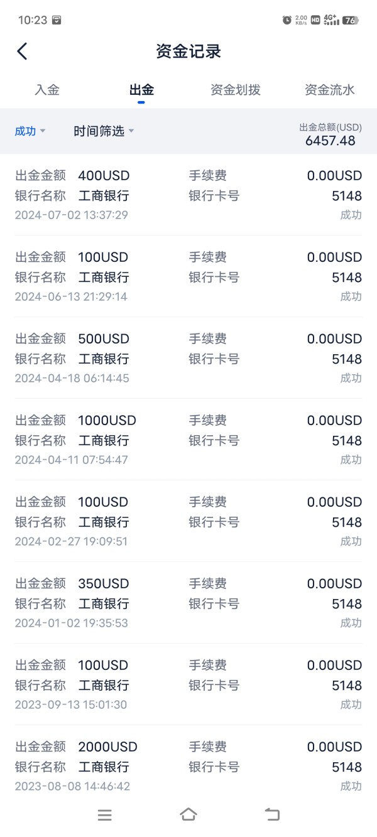Open the 350USD withdrawal entry

coord(188,603)
